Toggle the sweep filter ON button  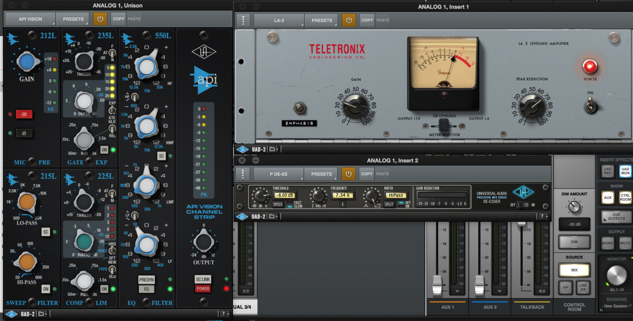tap(45, 289)
